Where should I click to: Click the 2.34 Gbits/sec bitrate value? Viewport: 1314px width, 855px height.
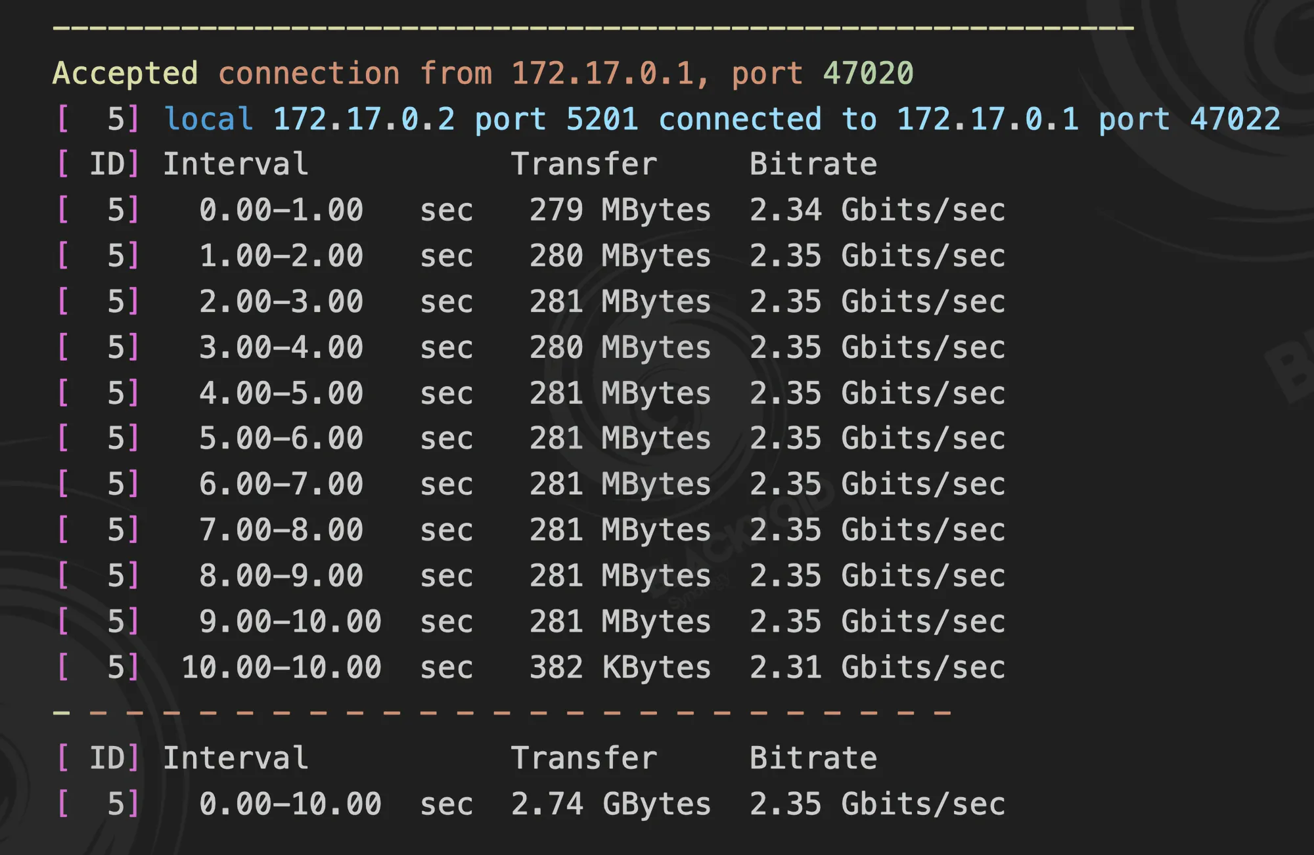[878, 210]
